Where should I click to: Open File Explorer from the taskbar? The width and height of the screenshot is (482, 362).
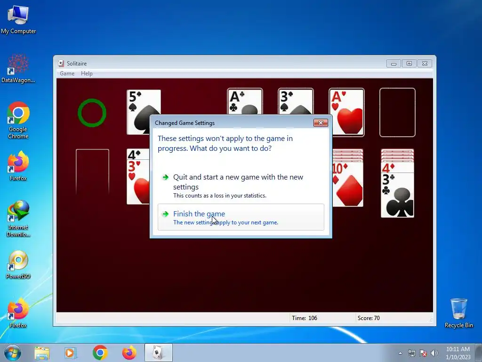point(42,353)
